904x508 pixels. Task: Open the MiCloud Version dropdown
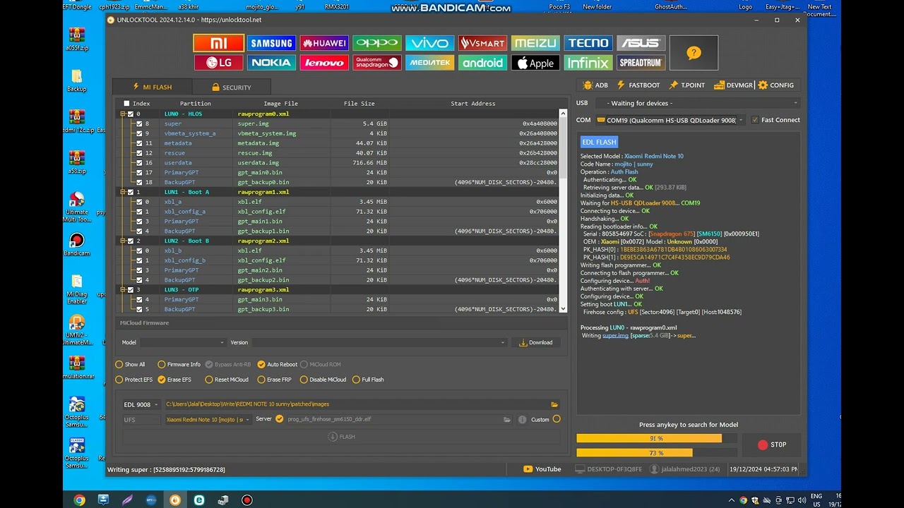pos(379,343)
